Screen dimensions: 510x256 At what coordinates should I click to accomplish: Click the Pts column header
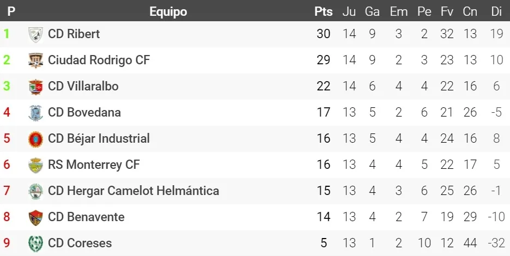[x=323, y=11]
